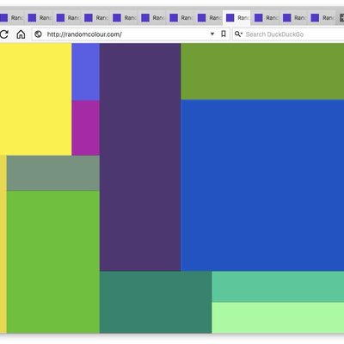Screen dimensions: 344x344
Task: Click the large royal blue rectangle
Action: pos(262,185)
